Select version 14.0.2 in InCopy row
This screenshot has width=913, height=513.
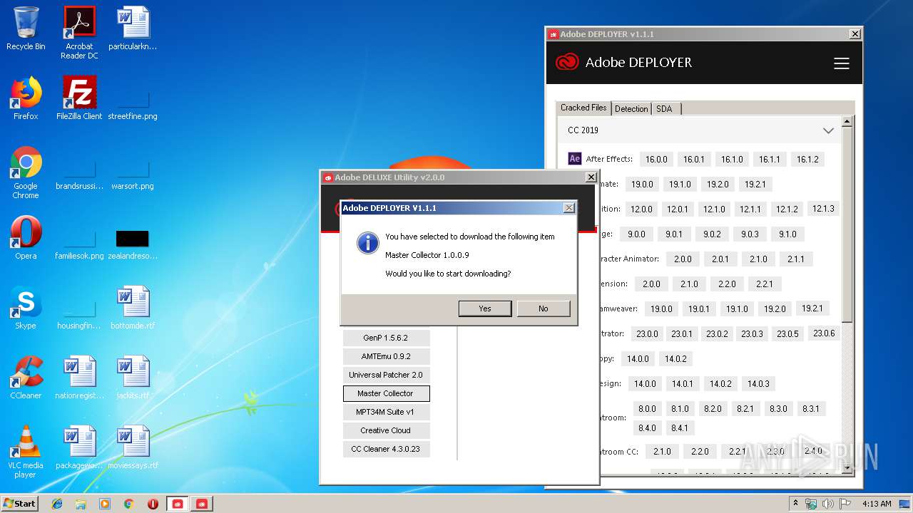675,359
